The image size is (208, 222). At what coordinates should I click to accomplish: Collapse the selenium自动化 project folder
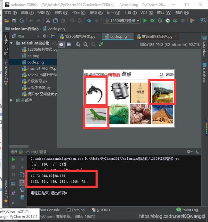[12, 43]
